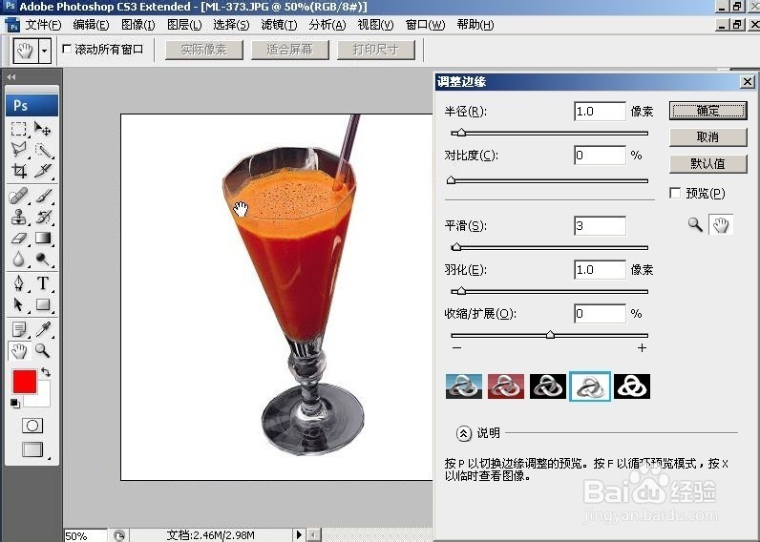Screen dimensions: 760x542
Task: Select the Blur tool
Action: pos(18,260)
